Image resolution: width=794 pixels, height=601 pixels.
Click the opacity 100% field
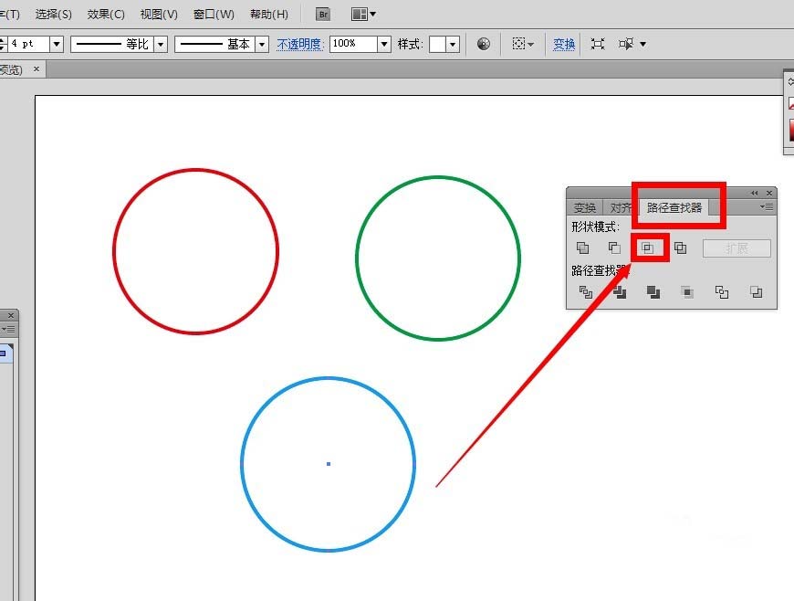click(x=353, y=44)
